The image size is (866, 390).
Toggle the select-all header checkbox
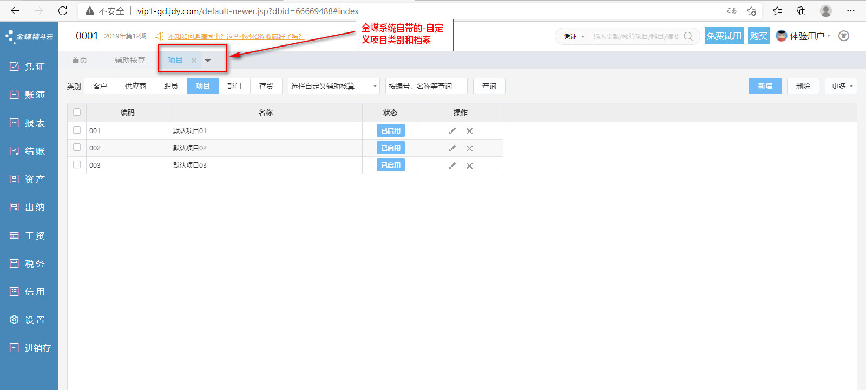[x=77, y=112]
